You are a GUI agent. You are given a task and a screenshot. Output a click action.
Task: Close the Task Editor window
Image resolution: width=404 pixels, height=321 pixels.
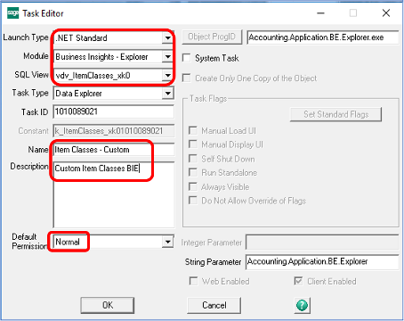(386, 13)
